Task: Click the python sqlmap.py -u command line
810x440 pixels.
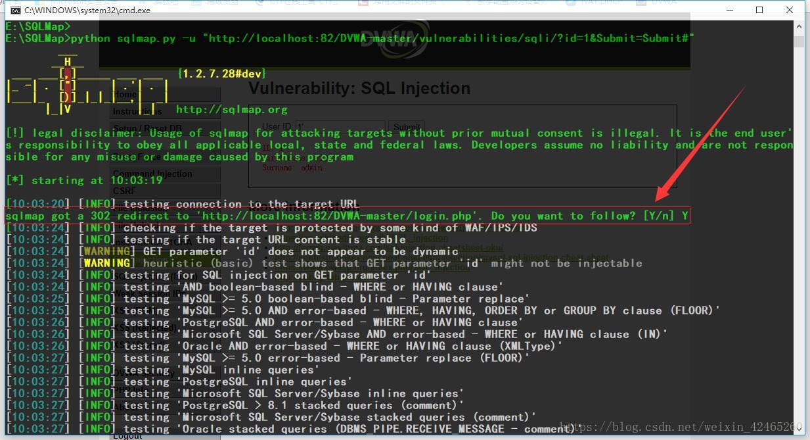Action: (349, 38)
